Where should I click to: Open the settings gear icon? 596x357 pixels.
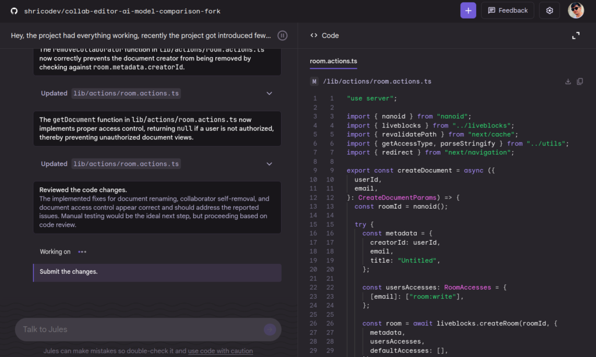point(549,10)
